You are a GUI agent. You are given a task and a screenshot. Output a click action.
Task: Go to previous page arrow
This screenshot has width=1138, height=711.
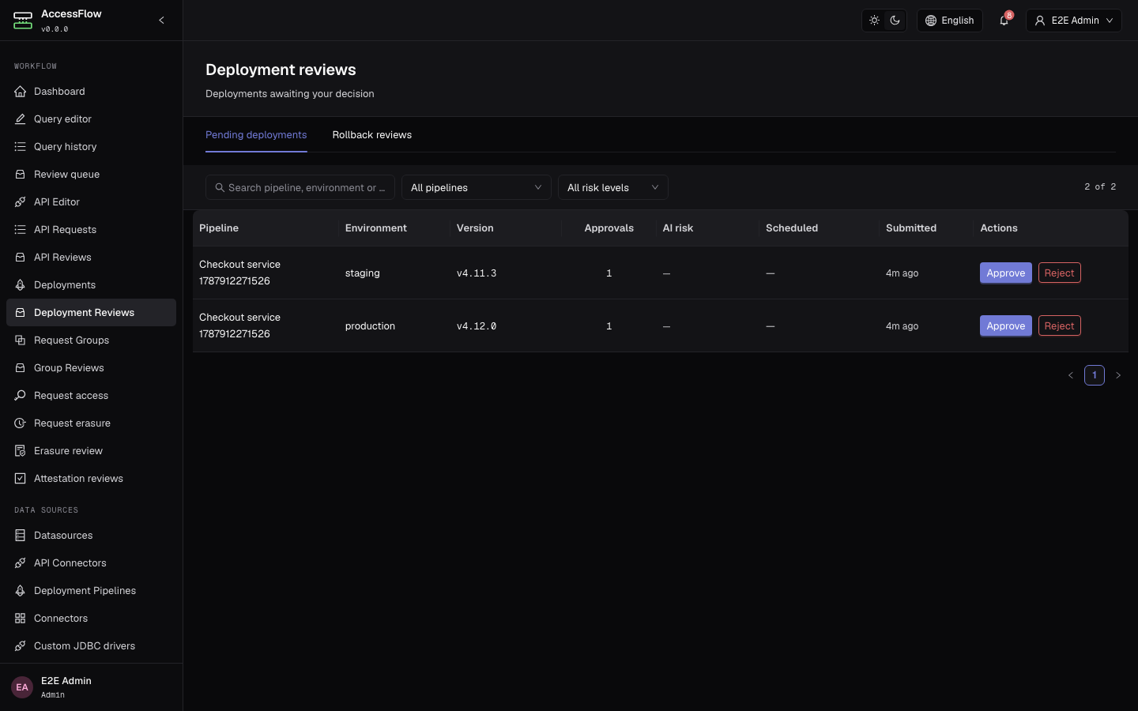click(x=1071, y=375)
